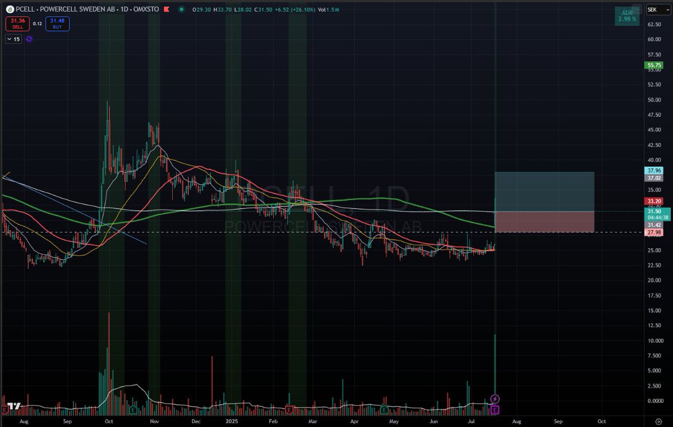The width and height of the screenshot is (673, 427).
Task: Click the red long-position stop-loss zone
Action: coord(544,222)
